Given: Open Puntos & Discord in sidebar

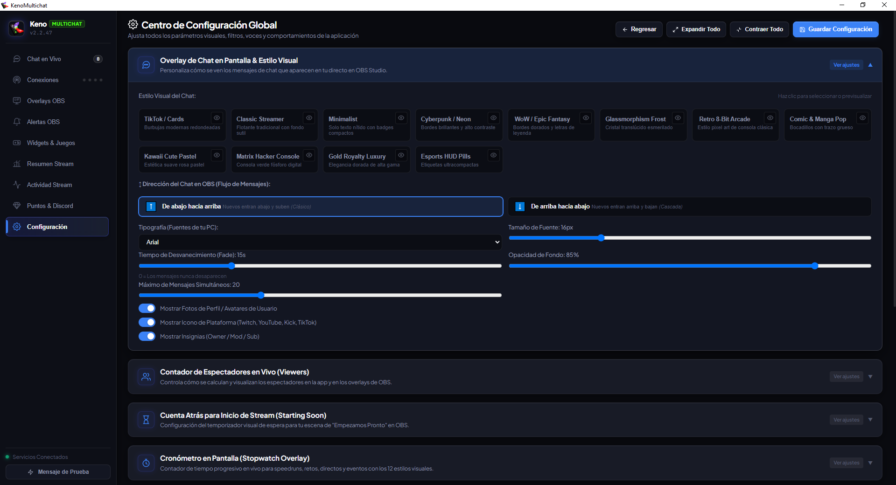Looking at the screenshot, I should [58, 206].
